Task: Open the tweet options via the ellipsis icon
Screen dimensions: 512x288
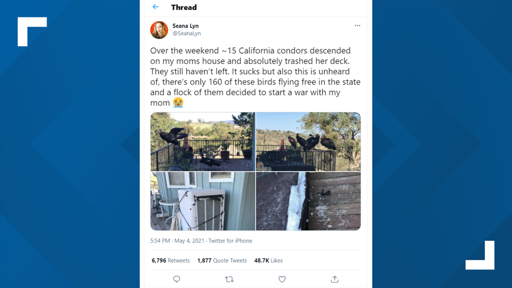Action: 358,26
